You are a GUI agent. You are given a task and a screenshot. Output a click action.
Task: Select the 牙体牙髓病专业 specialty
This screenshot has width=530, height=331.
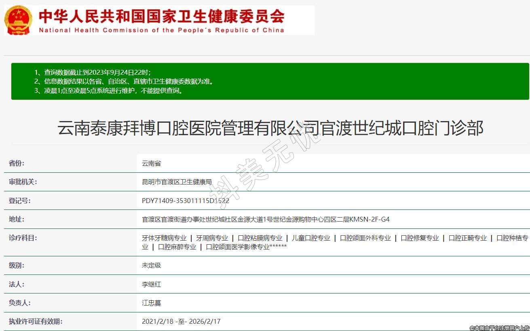164,238
